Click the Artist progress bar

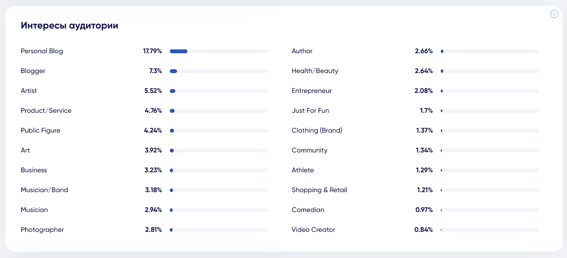(219, 91)
